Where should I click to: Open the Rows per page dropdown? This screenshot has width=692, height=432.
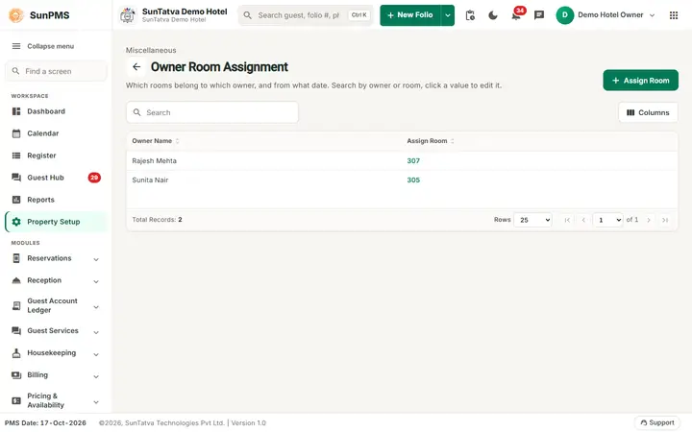532,220
